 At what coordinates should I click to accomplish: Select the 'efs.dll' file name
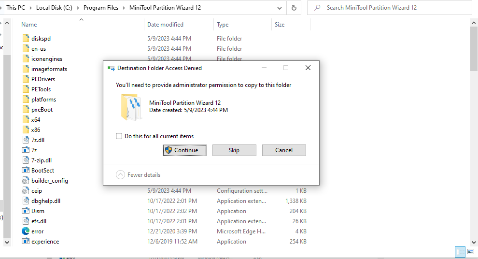pos(39,221)
